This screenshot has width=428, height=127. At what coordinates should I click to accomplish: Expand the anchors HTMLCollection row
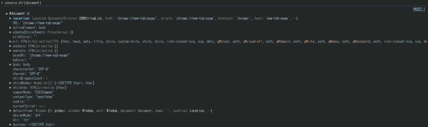[10, 46]
